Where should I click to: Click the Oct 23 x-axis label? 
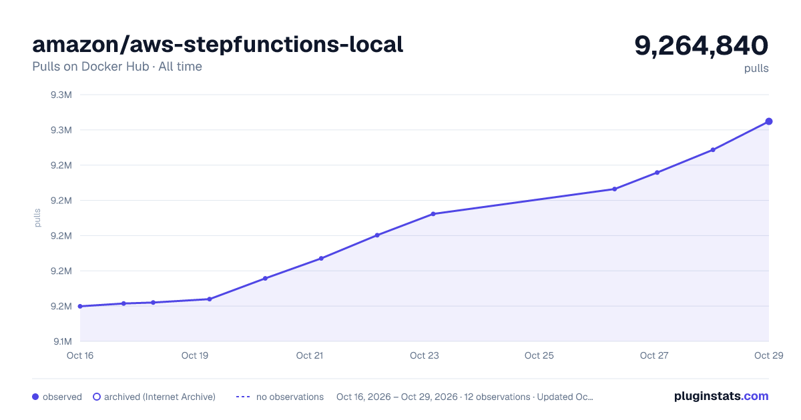pyautogui.click(x=425, y=355)
